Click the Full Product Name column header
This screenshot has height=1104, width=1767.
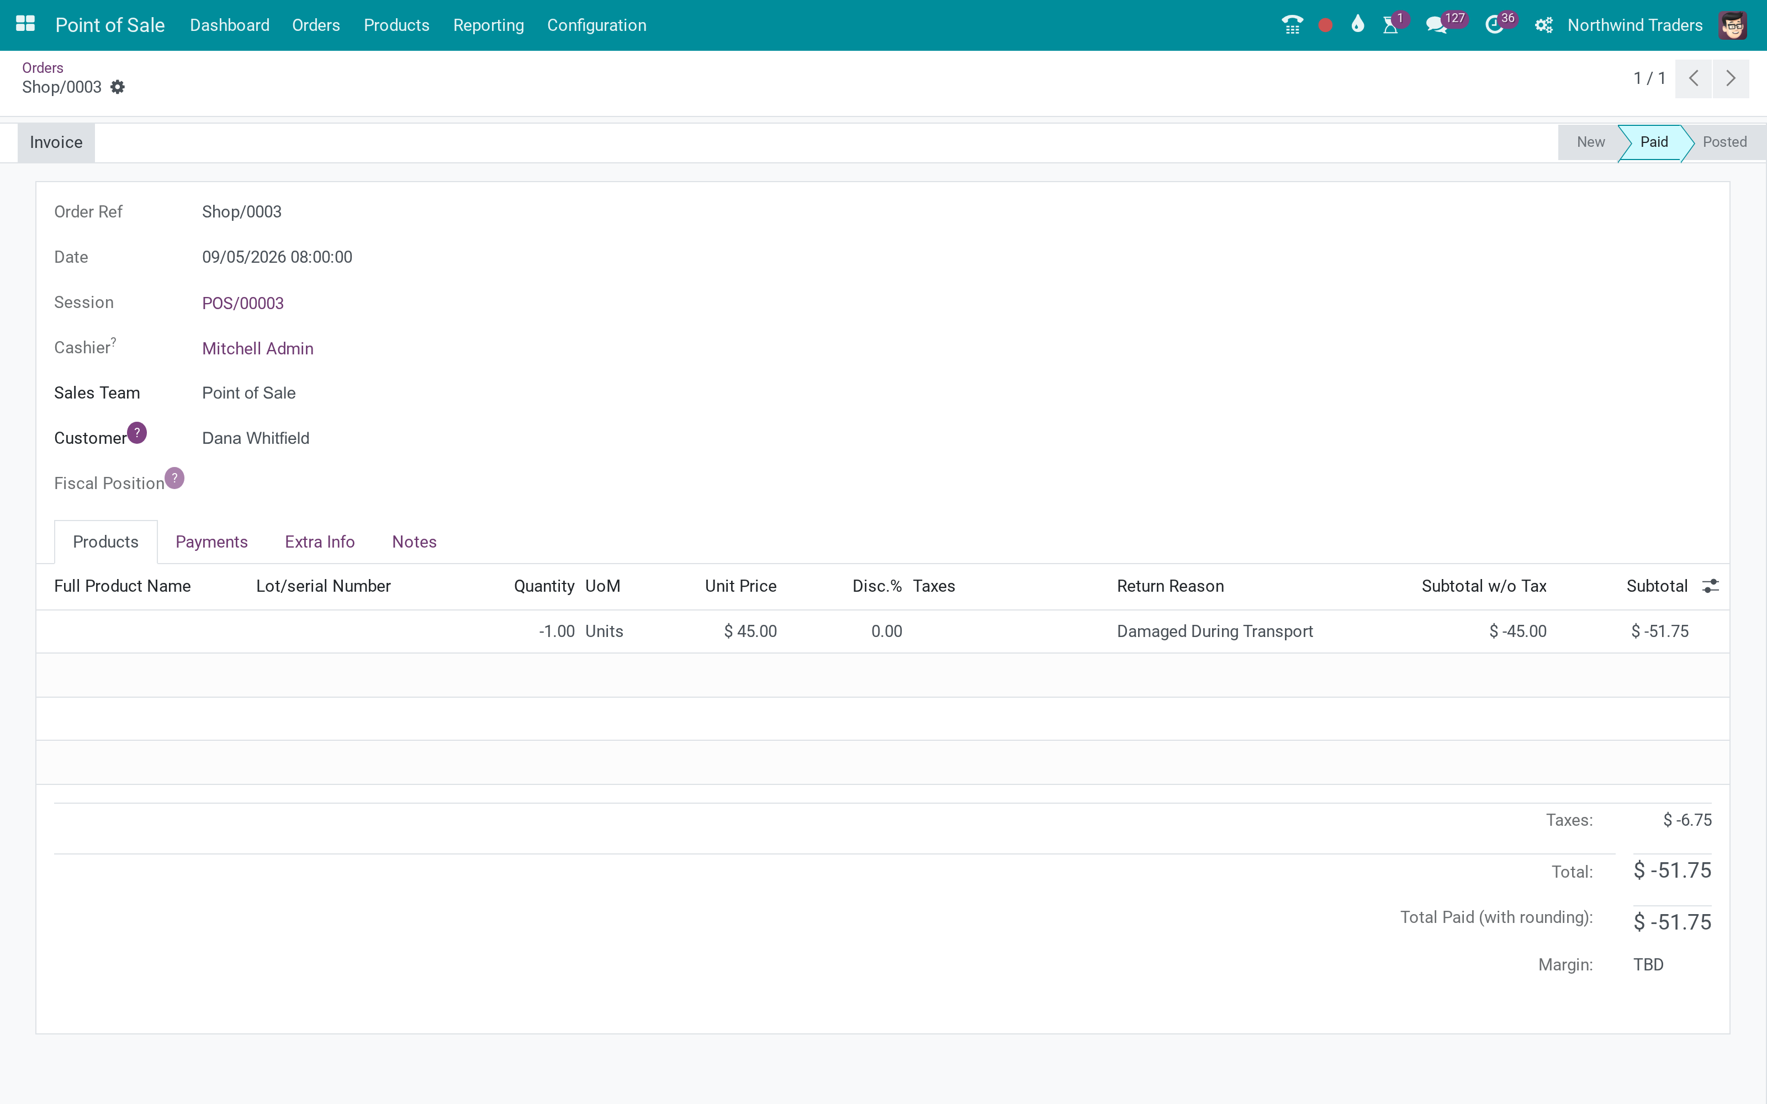click(123, 586)
